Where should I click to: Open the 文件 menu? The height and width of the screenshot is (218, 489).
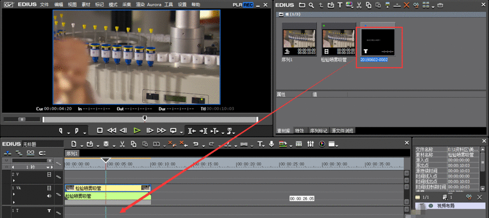click(x=44, y=4)
